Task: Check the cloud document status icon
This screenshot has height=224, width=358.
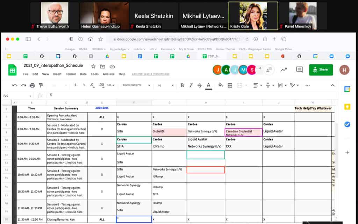Action: pyautogui.click(x=112, y=66)
